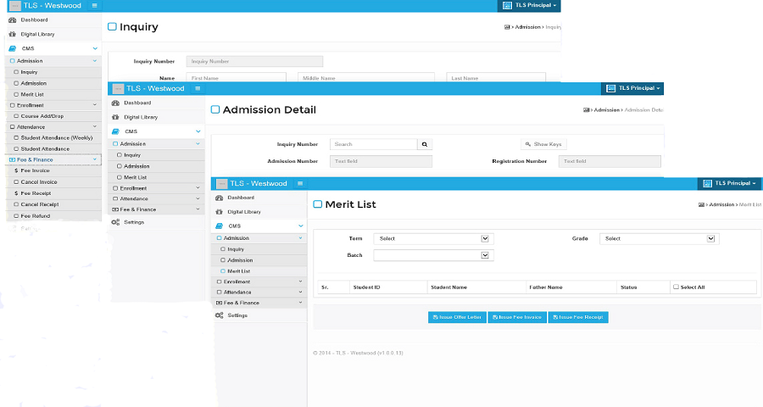763x407 pixels.
Task: Open the Batch dropdown on Merit List
Action: [486, 255]
